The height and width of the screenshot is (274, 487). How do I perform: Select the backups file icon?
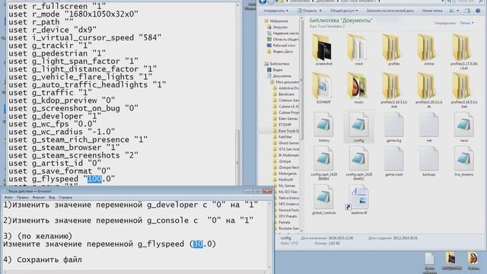tap(428, 161)
